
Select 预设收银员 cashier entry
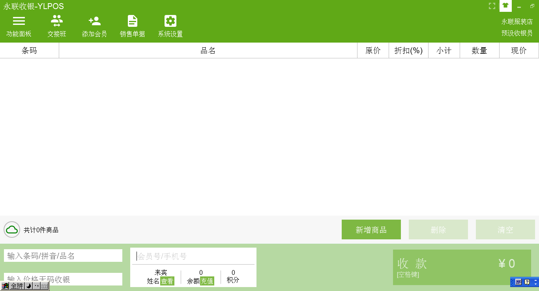(517, 33)
